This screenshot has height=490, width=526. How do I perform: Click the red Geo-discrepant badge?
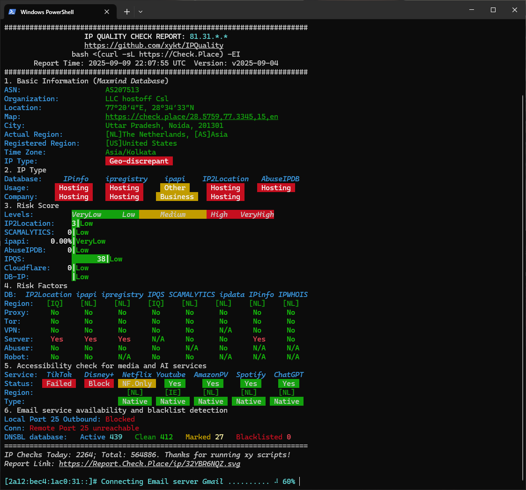click(139, 161)
